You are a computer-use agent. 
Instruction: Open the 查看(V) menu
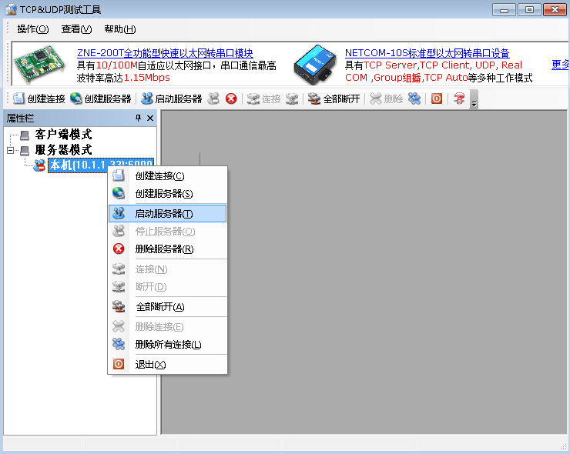click(76, 29)
